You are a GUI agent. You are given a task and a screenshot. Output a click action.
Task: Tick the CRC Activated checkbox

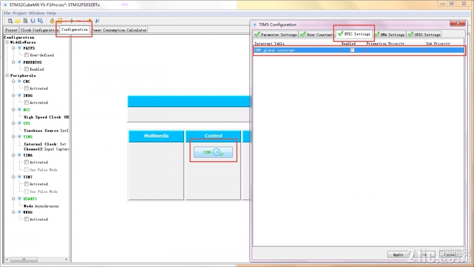click(27, 88)
